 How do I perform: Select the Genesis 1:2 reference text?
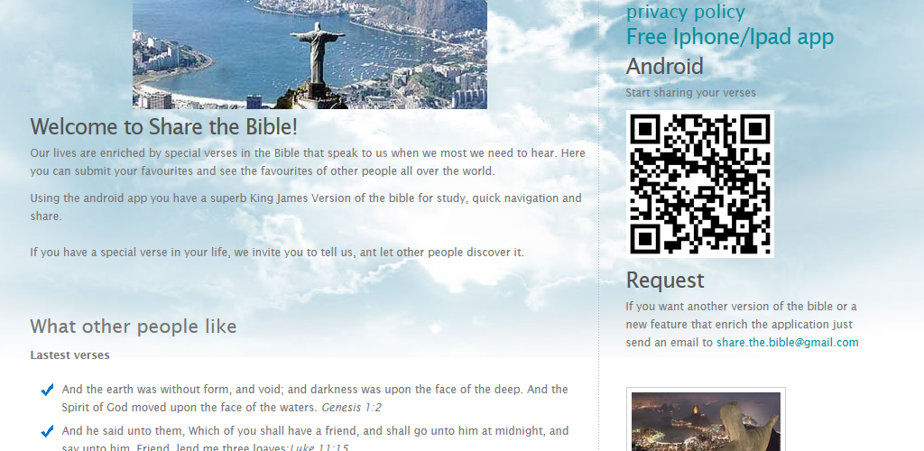pos(351,408)
